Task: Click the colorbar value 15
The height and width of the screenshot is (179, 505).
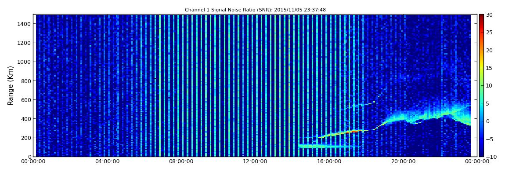Action: click(490, 68)
